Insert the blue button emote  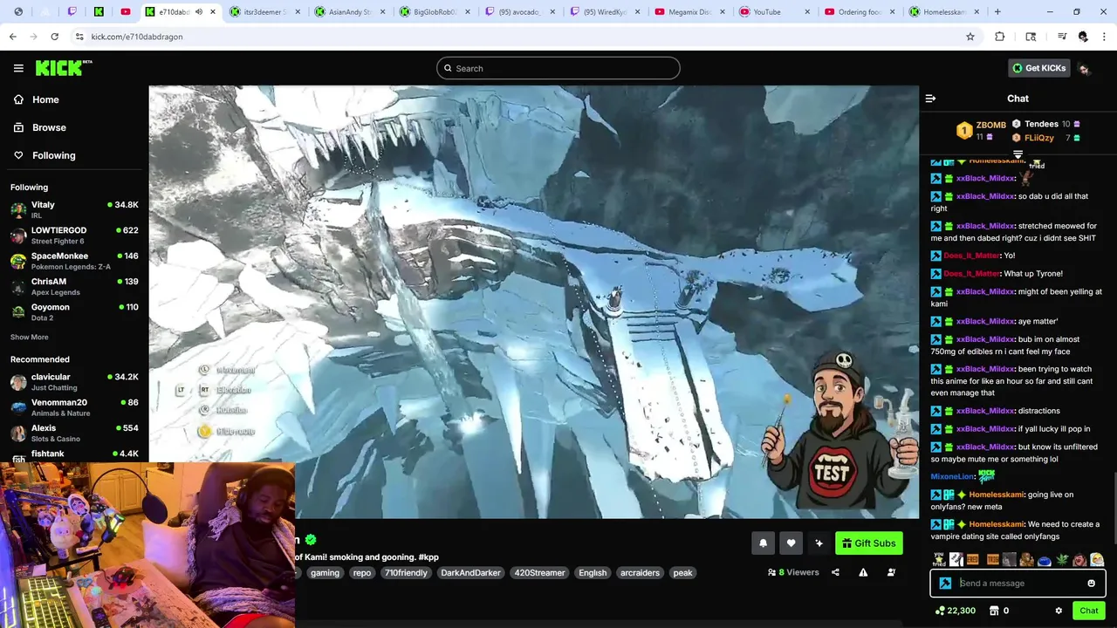coord(1045,560)
